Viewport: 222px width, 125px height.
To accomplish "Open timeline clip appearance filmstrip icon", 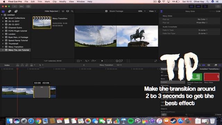I will [x=209, y=65].
